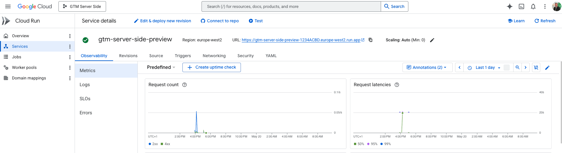Open the user account avatar
This screenshot has height=153, width=562.
click(556, 6)
